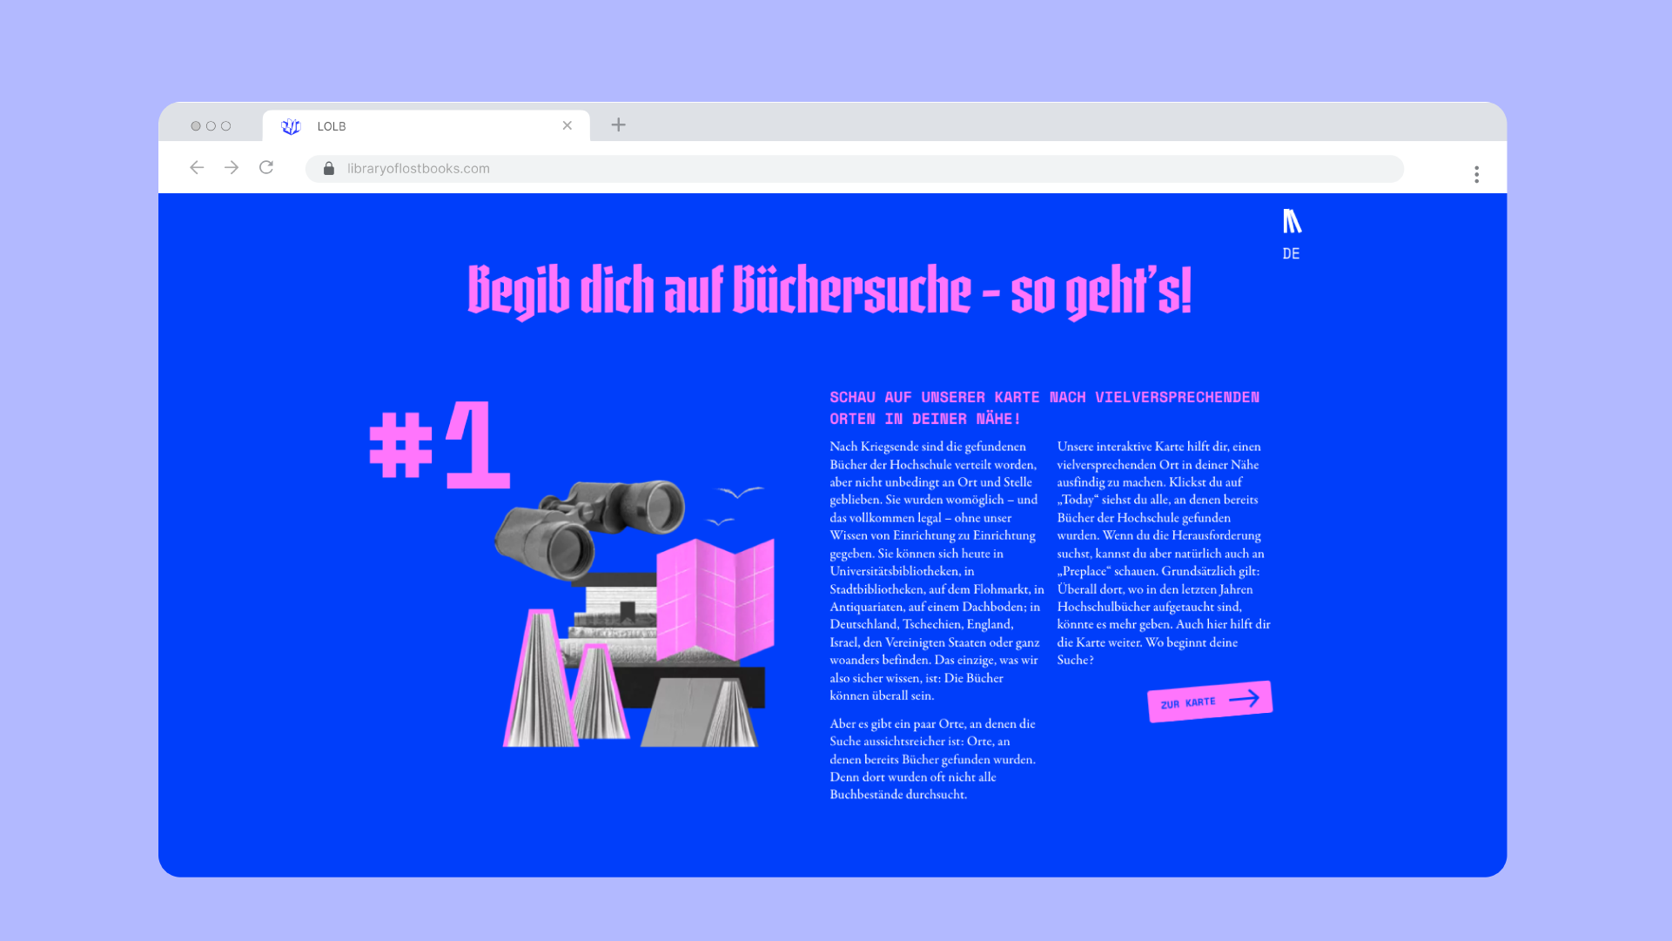
Task: Click the heading 'SCHAU AUF UNSERER KARTE'
Action: click(x=1043, y=407)
